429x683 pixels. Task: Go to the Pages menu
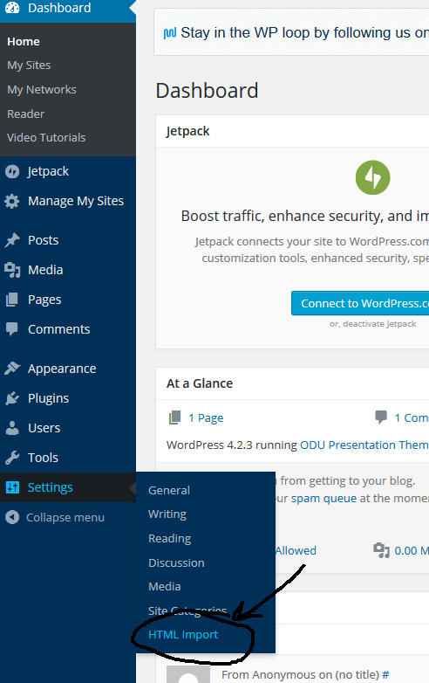44,300
